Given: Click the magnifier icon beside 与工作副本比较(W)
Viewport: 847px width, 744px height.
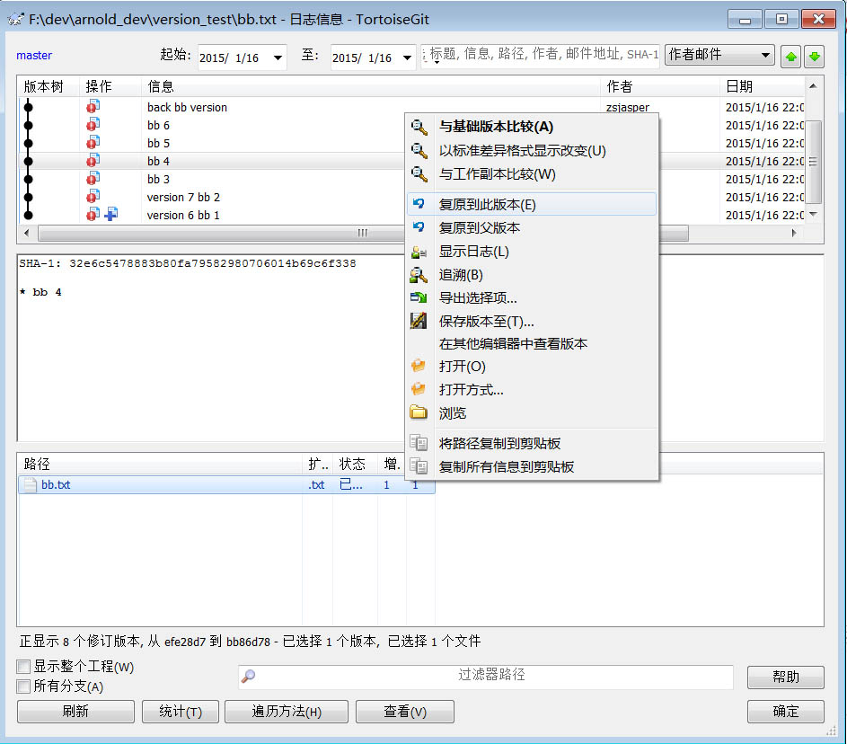Looking at the screenshot, I should tap(419, 174).
